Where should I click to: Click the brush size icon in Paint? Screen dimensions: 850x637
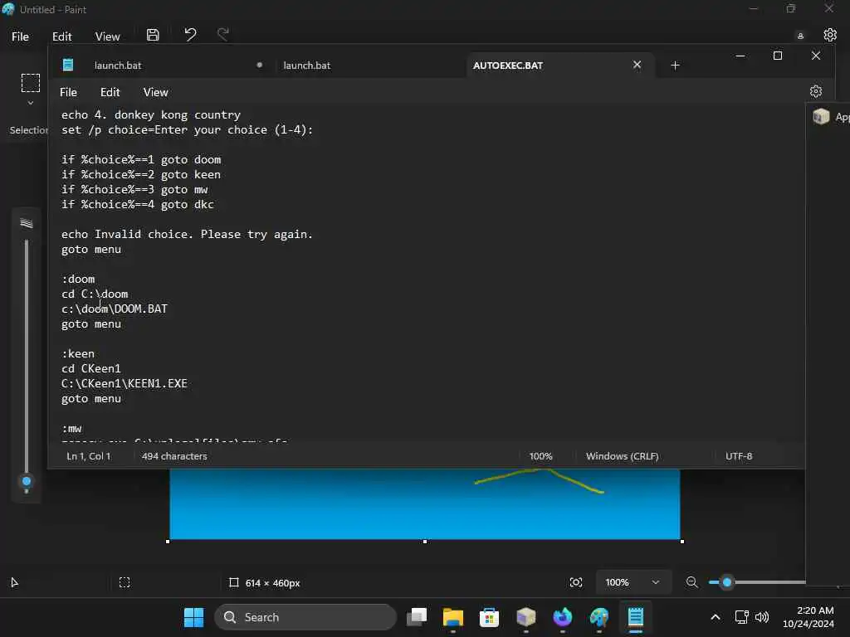click(27, 223)
